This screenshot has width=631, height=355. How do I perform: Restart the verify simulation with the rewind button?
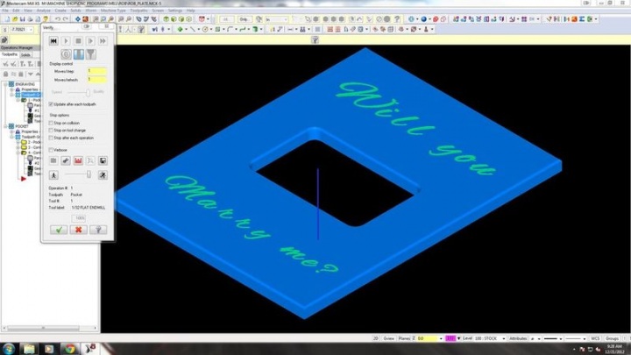click(54, 40)
